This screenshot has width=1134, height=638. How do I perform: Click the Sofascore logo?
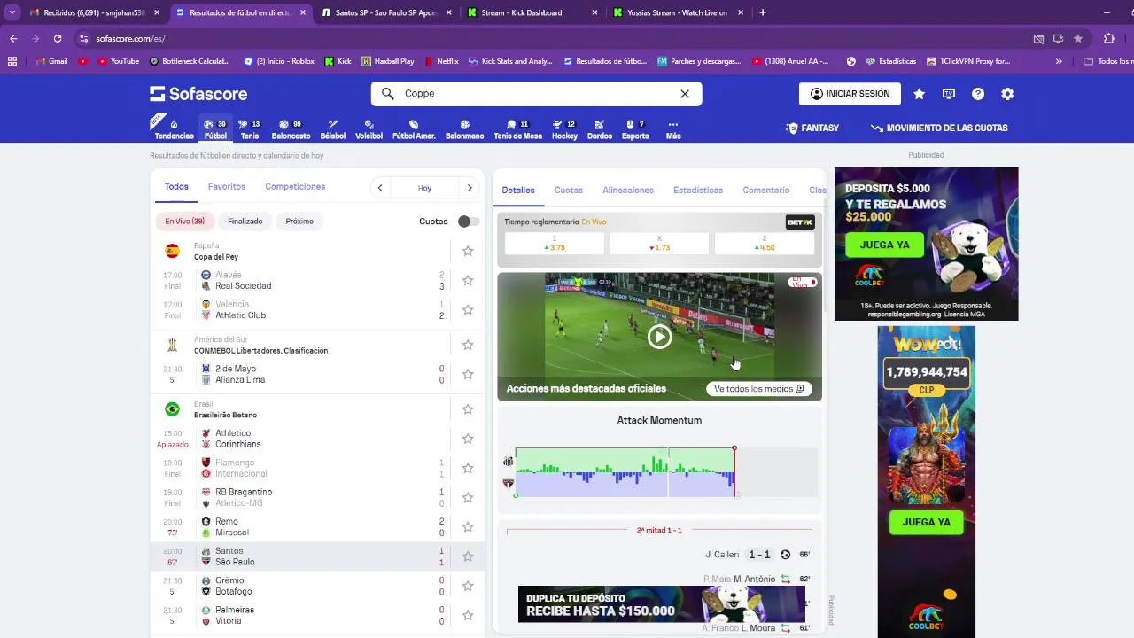pos(198,94)
